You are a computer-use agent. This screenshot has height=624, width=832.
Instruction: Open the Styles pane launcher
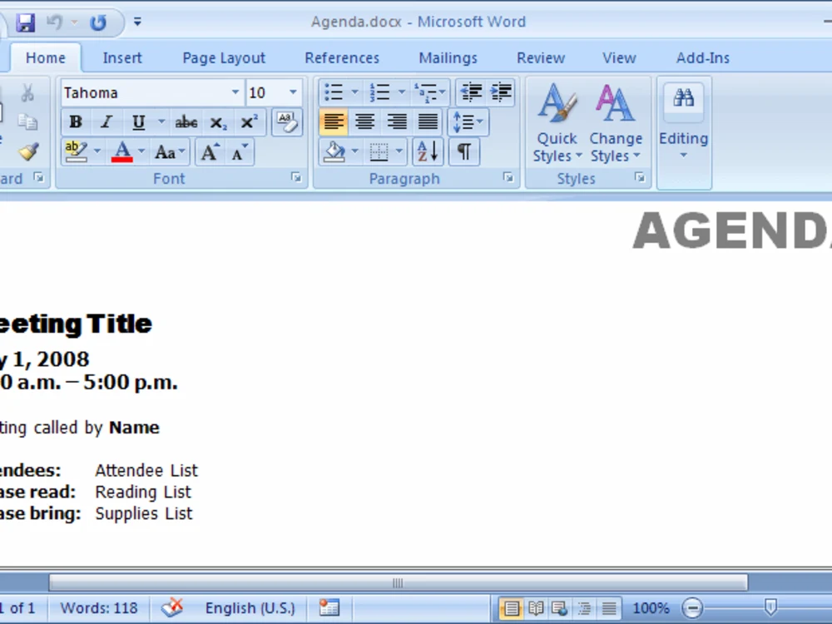[639, 177]
